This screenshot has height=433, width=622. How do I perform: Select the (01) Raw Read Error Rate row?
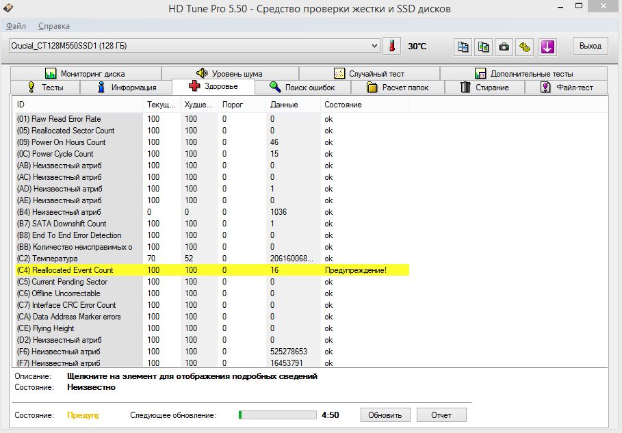coord(211,119)
